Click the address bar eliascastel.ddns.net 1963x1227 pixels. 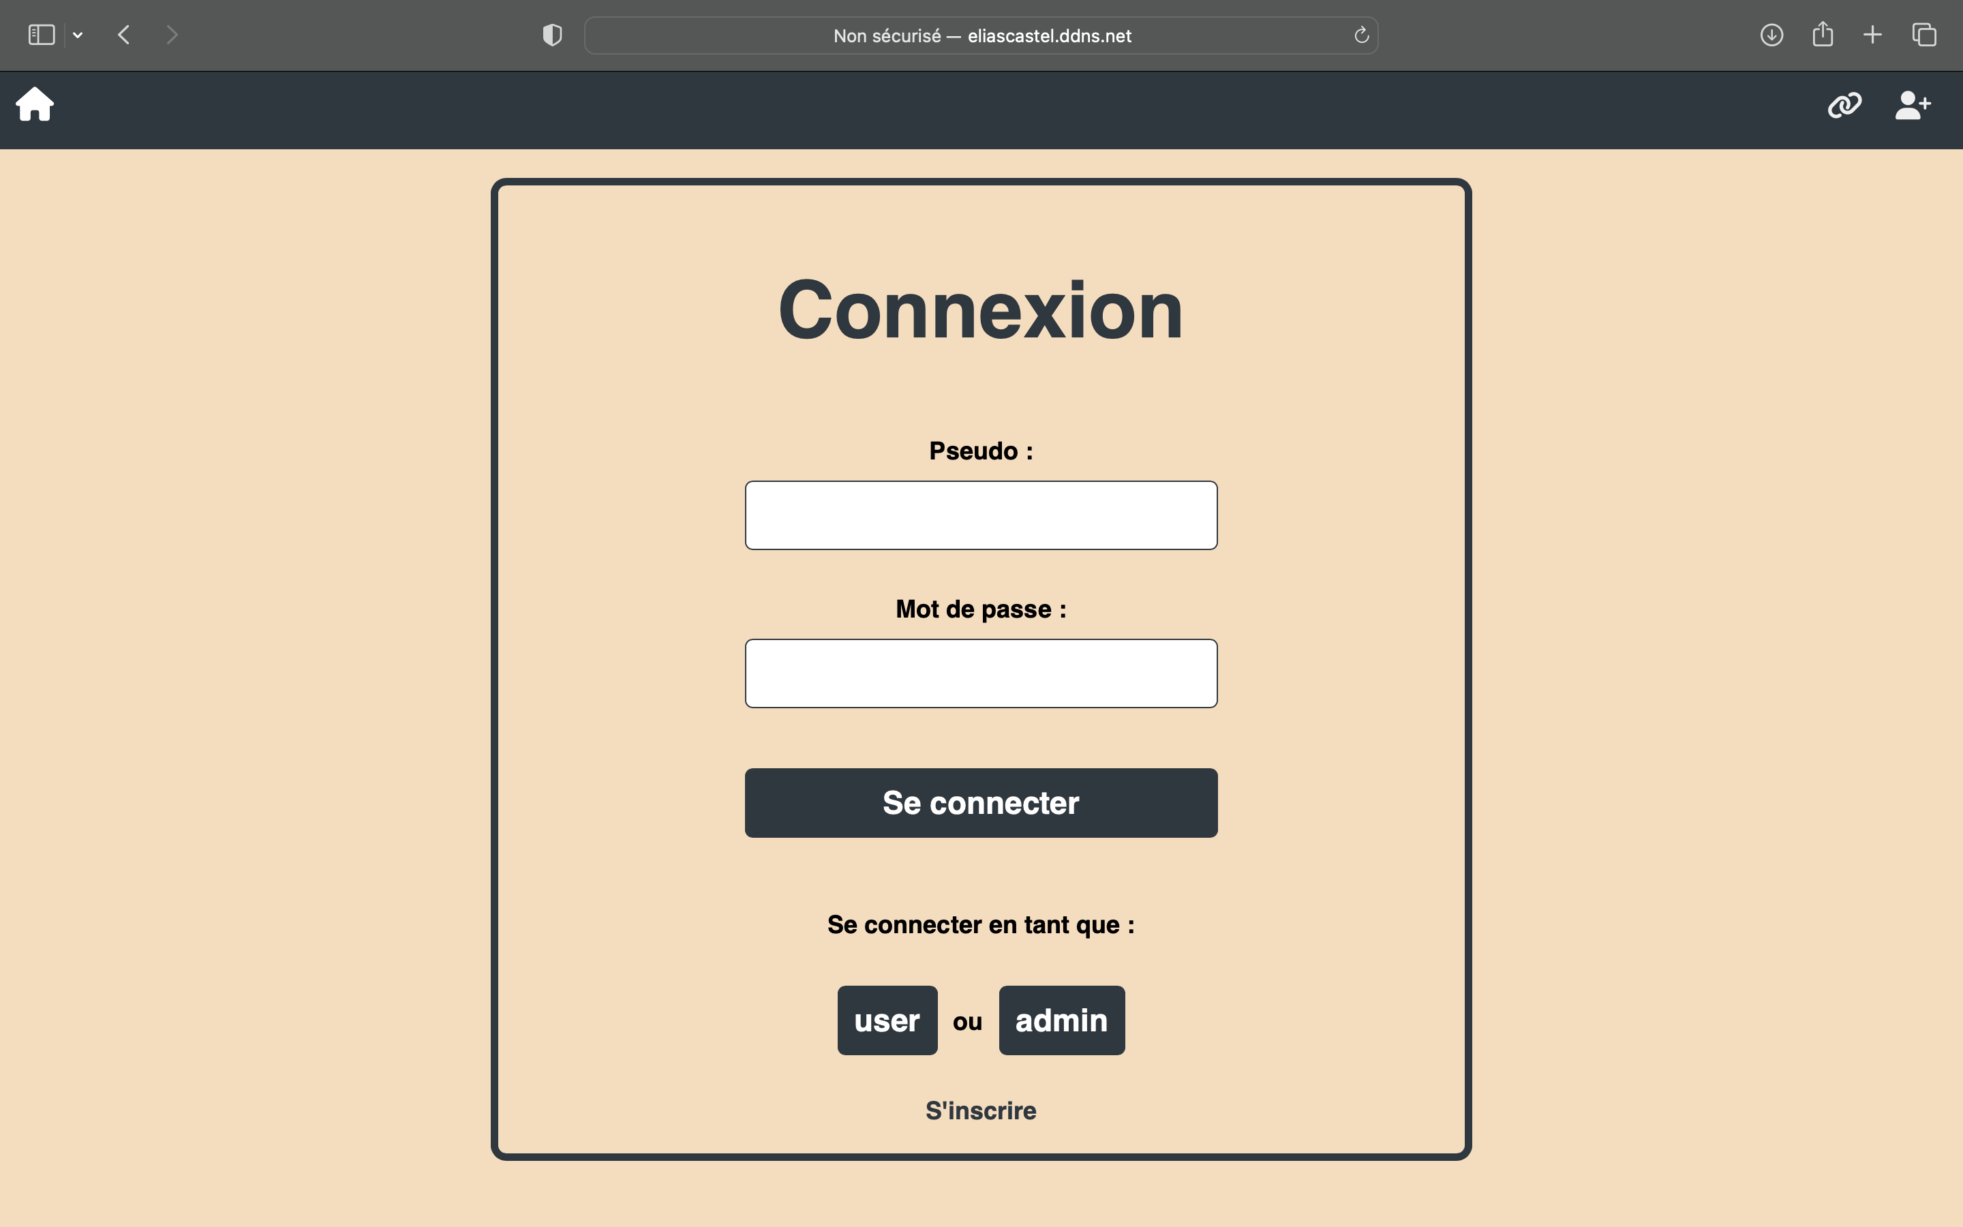981,35
